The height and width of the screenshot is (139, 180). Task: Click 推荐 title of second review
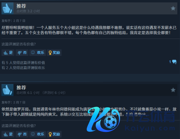(x=21, y=88)
